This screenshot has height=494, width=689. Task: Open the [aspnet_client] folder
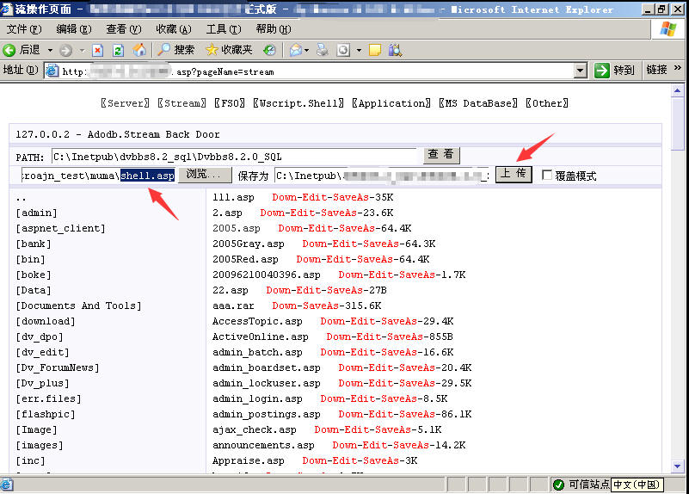pos(60,228)
